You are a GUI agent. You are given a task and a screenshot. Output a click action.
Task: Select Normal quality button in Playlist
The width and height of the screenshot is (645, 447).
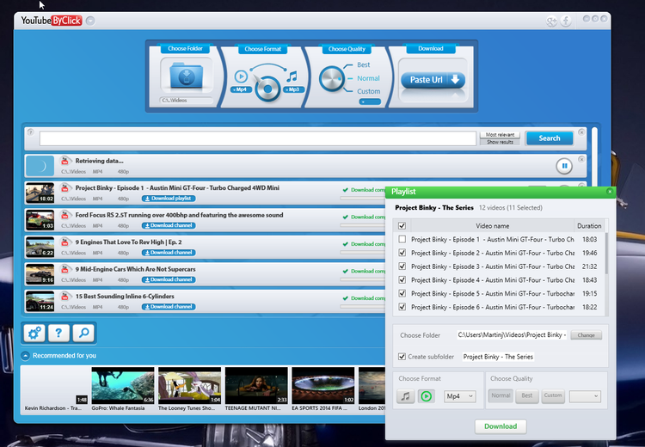[x=501, y=395]
